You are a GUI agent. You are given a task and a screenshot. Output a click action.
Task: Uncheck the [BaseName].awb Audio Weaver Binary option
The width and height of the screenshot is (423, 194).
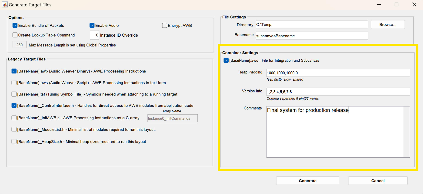[14, 71]
